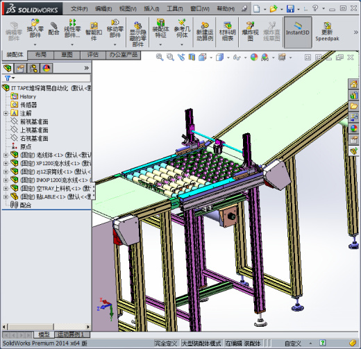361x349 pixels.
Task: Open the 编辑(E) menu
Action: pyautogui.click(x=103, y=9)
